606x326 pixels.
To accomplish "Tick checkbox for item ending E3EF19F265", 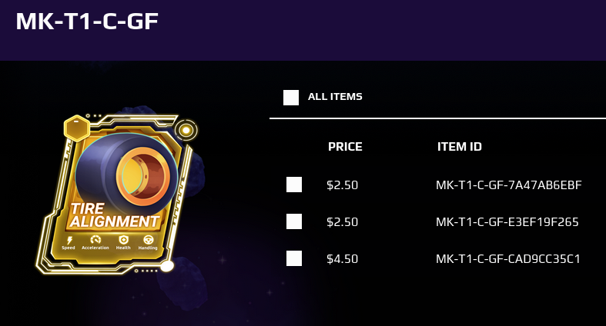I will point(294,221).
